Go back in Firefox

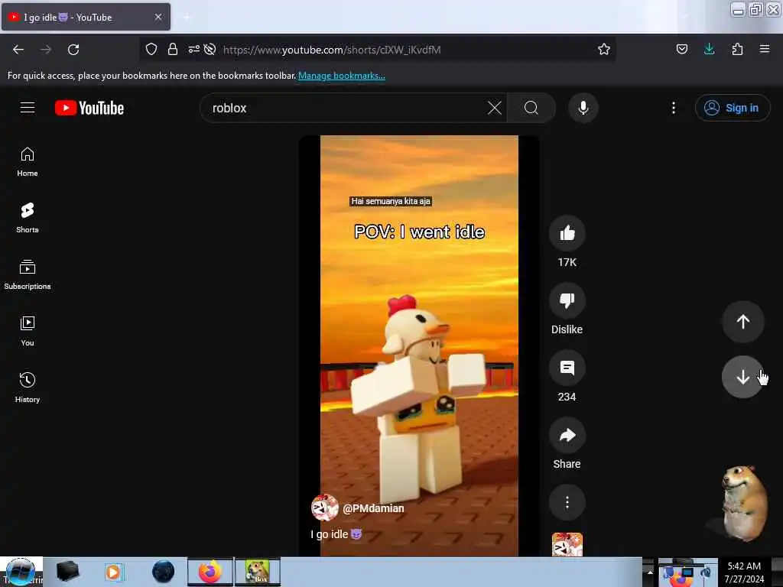click(x=18, y=50)
